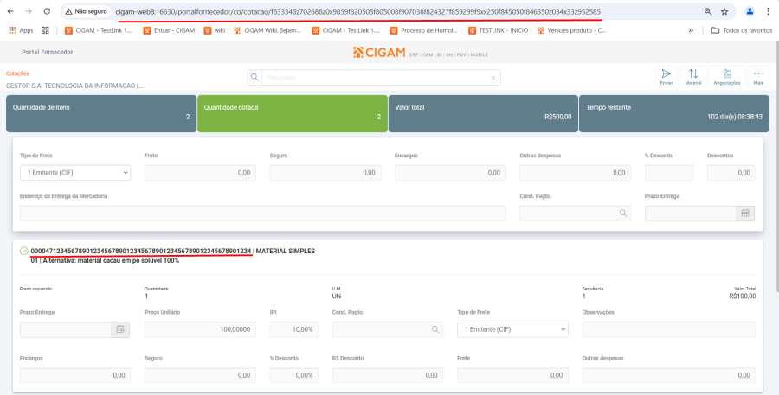The height and width of the screenshot is (395, 779).
Task: Open Entrar - CIGAM bookmark
Action: 169,30
